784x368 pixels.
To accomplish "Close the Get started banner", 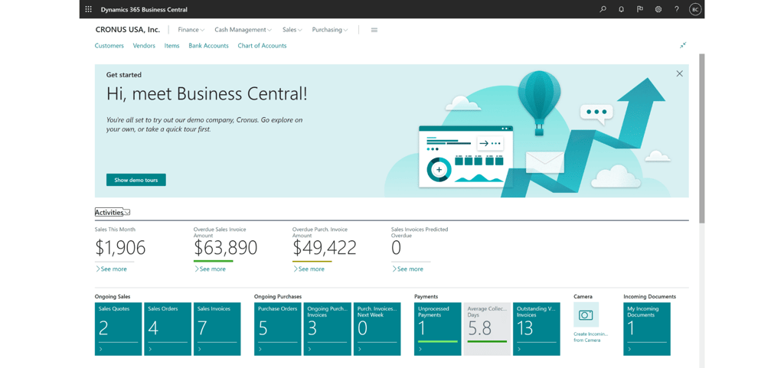I will coord(680,73).
